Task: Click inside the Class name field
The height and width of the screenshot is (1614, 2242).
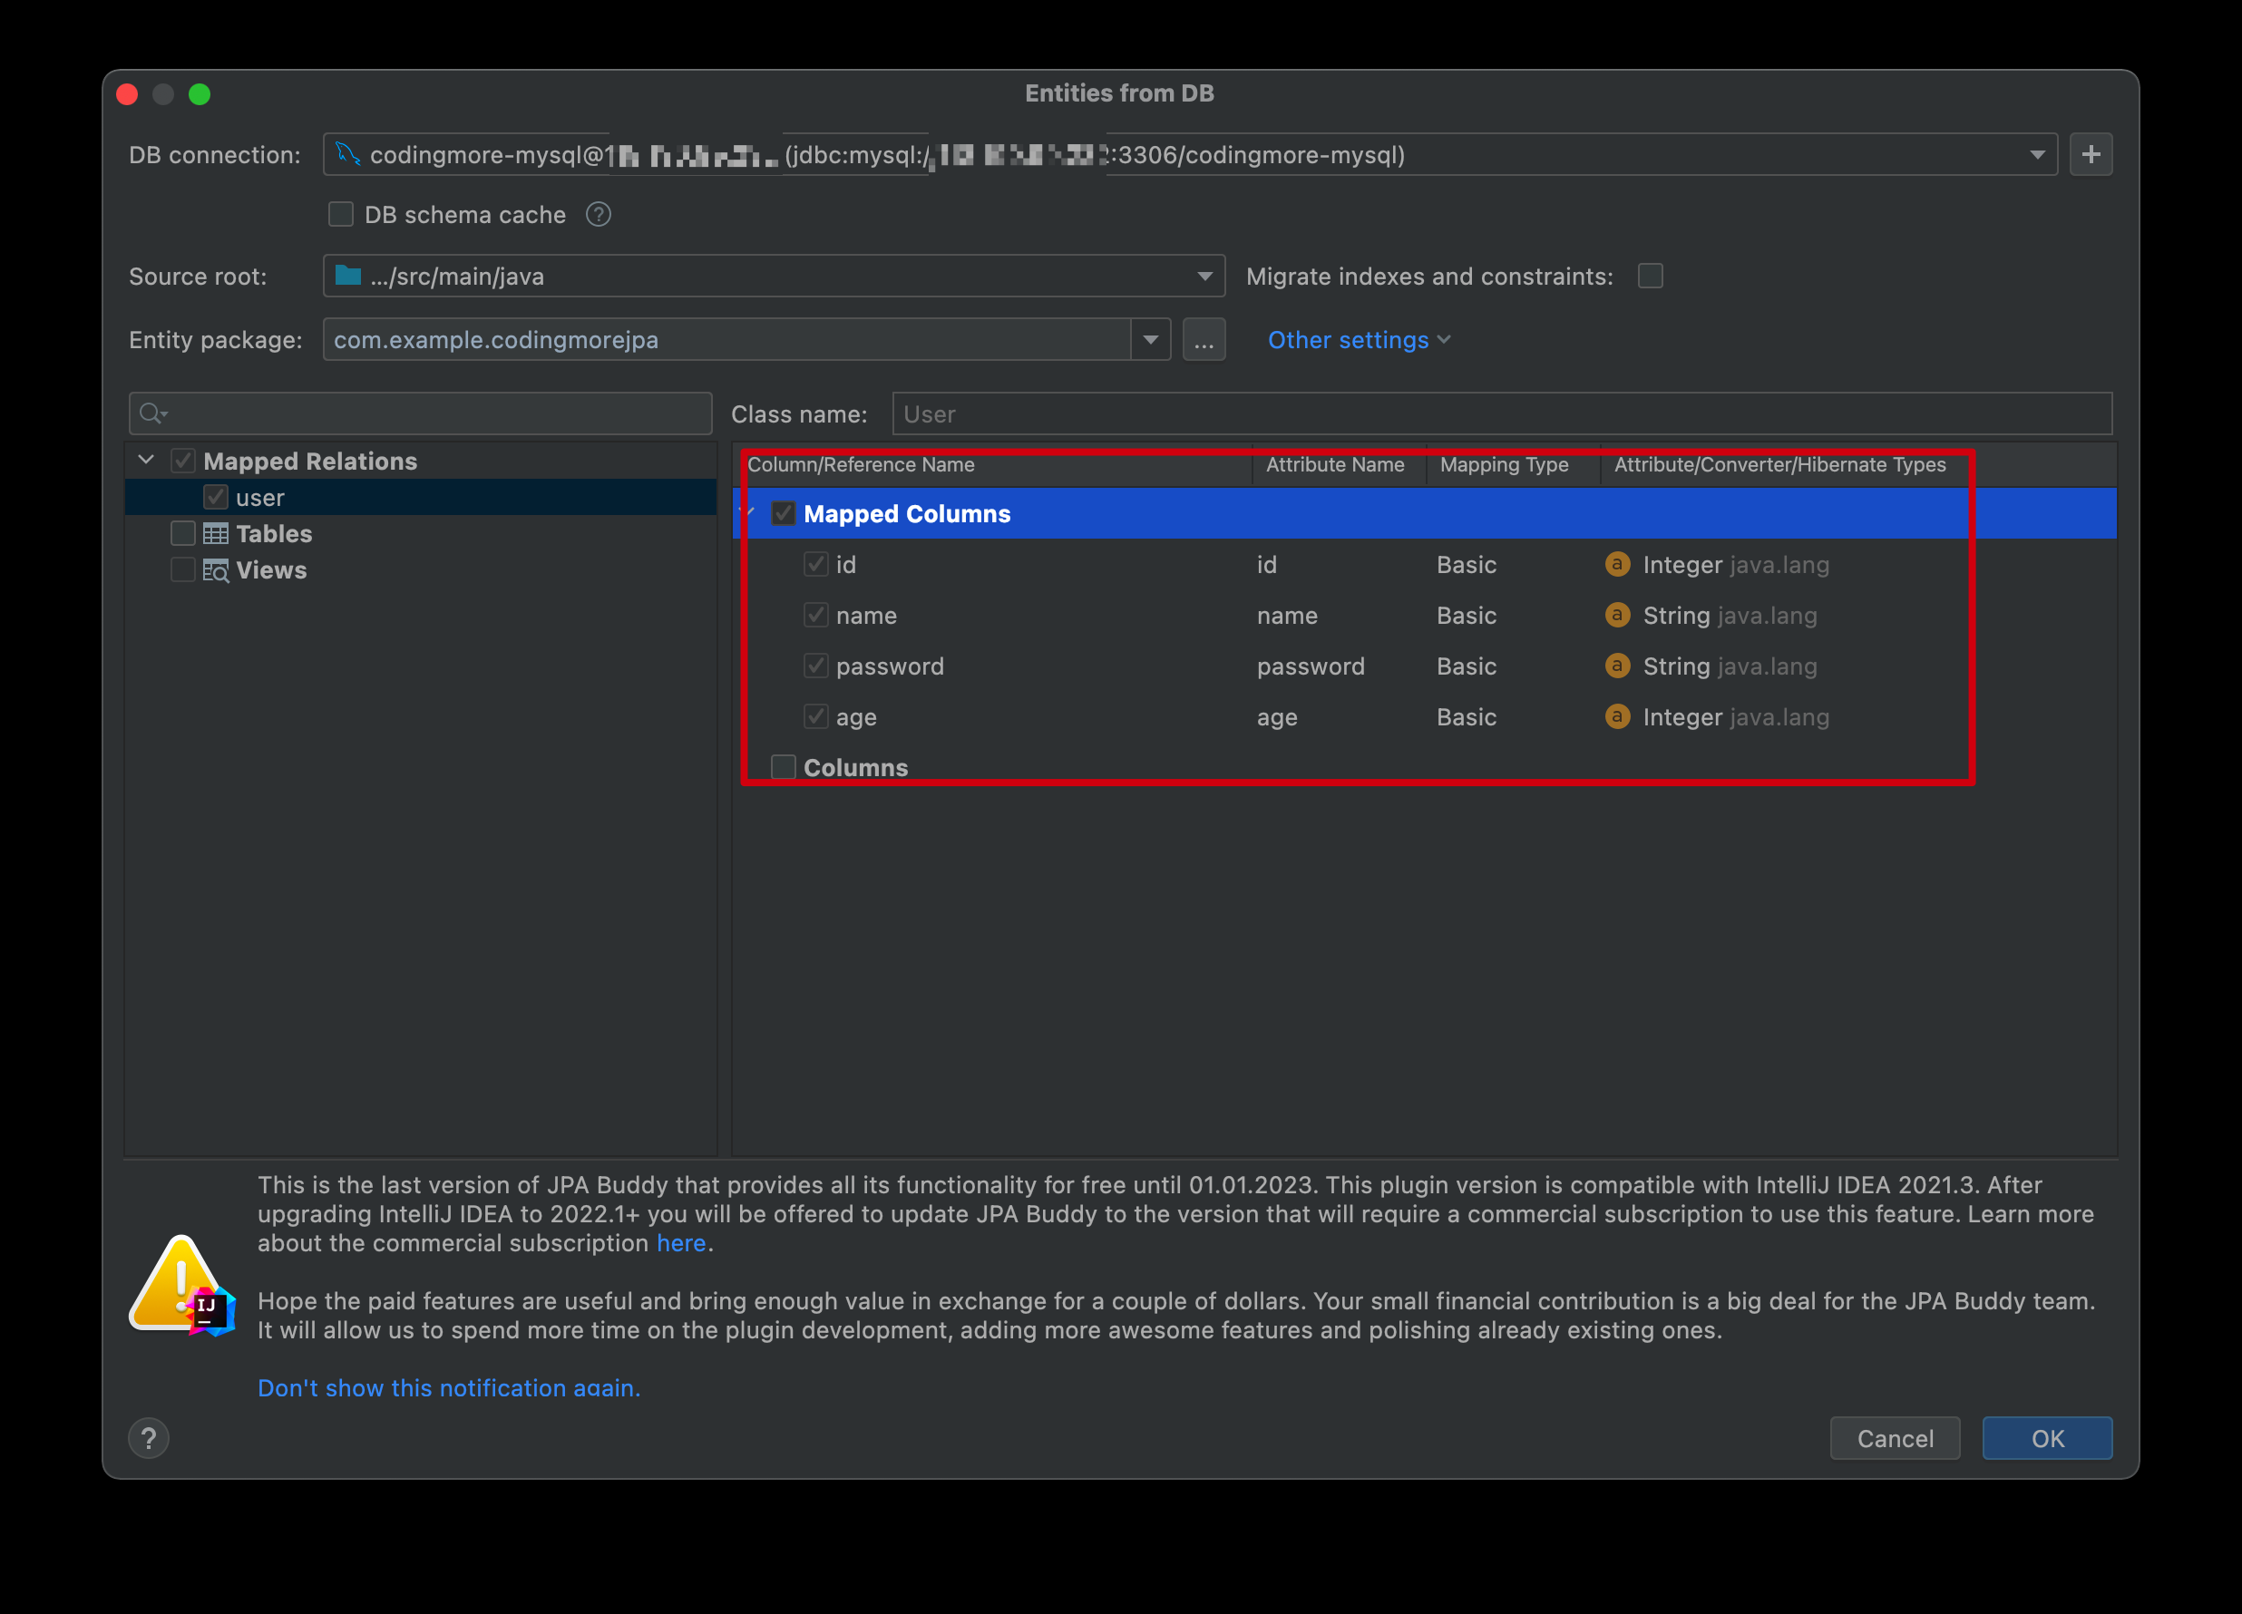Action: [x=1501, y=414]
